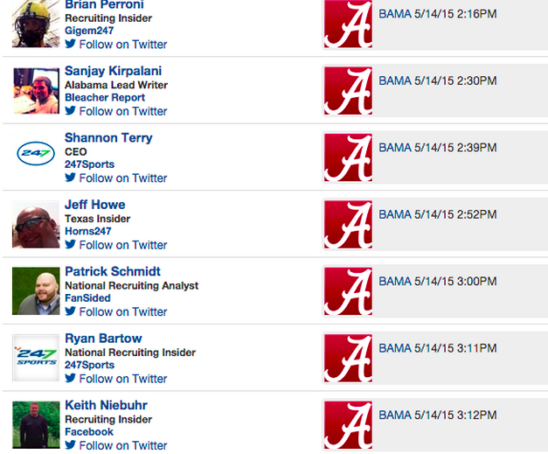The image size is (548, 454).
Task: Open Patrick Schmidt's profile photo
Action: coord(36,291)
